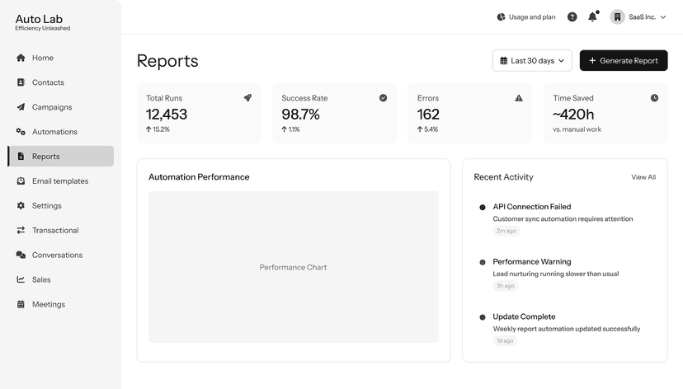Click the Contacts address book icon
683x389 pixels.
21,82
